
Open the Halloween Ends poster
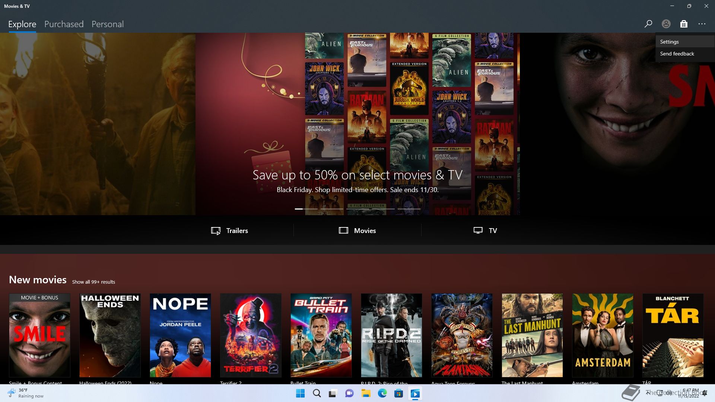[x=110, y=335]
